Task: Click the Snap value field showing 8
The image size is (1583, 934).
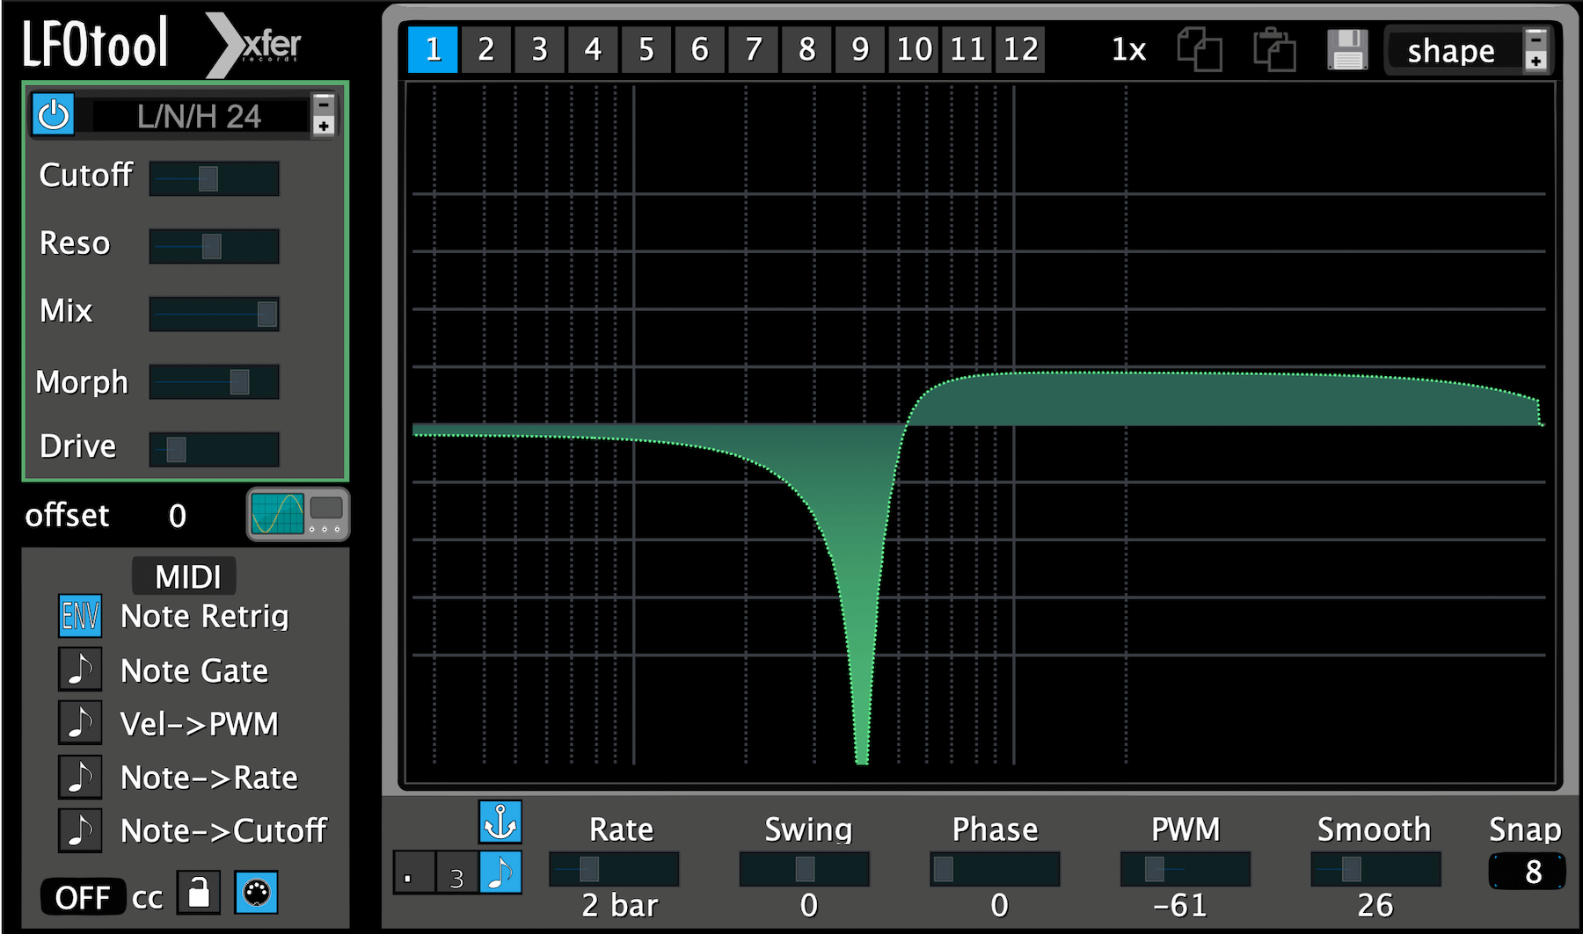Action: coord(1528,872)
